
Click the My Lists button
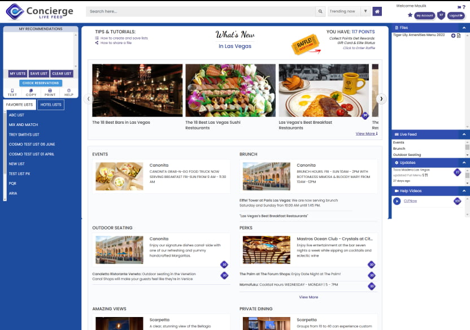click(18, 73)
